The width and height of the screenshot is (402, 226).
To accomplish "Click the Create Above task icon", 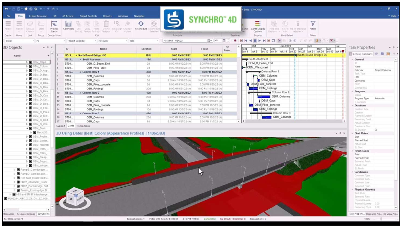I will click(8, 24).
